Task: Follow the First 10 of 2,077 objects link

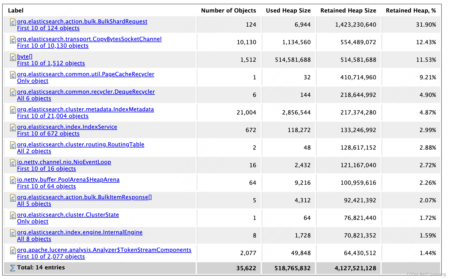Action: click(x=51, y=257)
